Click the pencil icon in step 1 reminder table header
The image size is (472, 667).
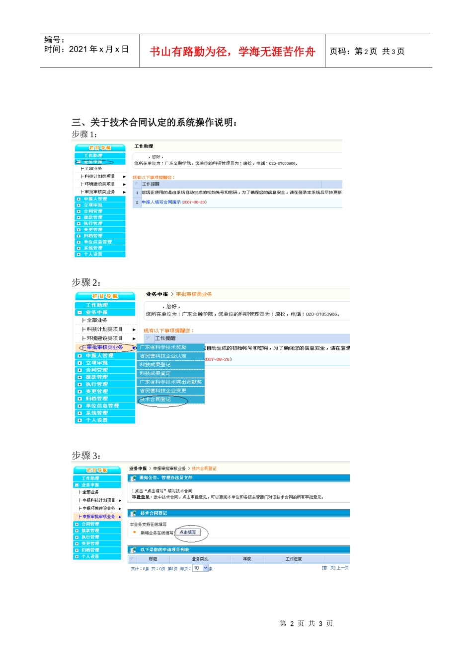(x=137, y=184)
